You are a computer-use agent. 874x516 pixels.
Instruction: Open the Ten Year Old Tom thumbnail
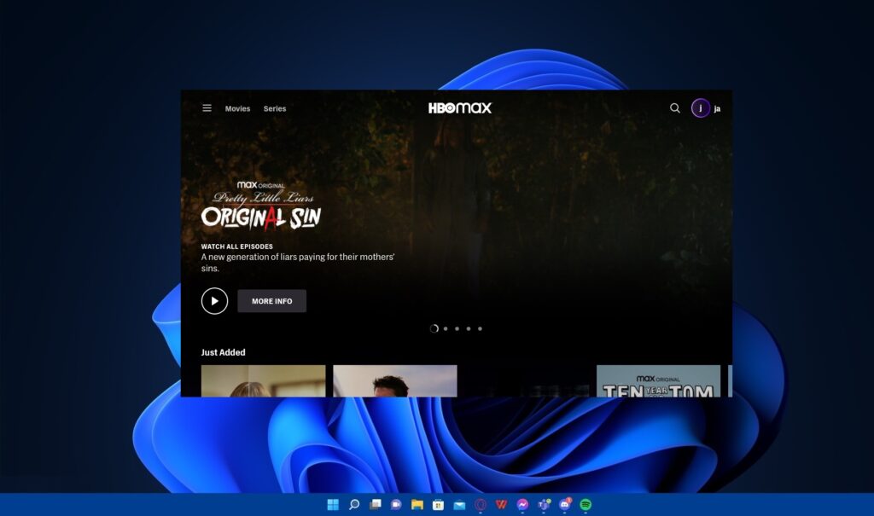tap(658, 381)
